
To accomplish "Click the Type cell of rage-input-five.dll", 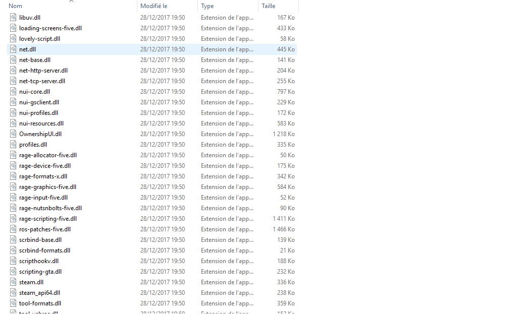I will tap(227, 198).
